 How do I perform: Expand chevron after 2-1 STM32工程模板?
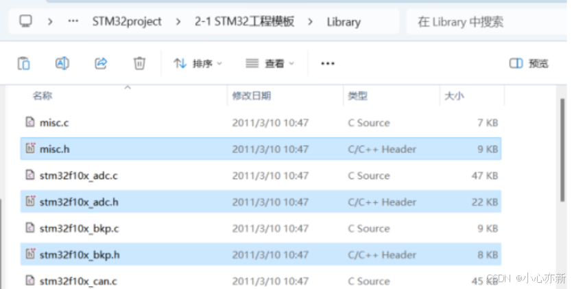(311, 22)
